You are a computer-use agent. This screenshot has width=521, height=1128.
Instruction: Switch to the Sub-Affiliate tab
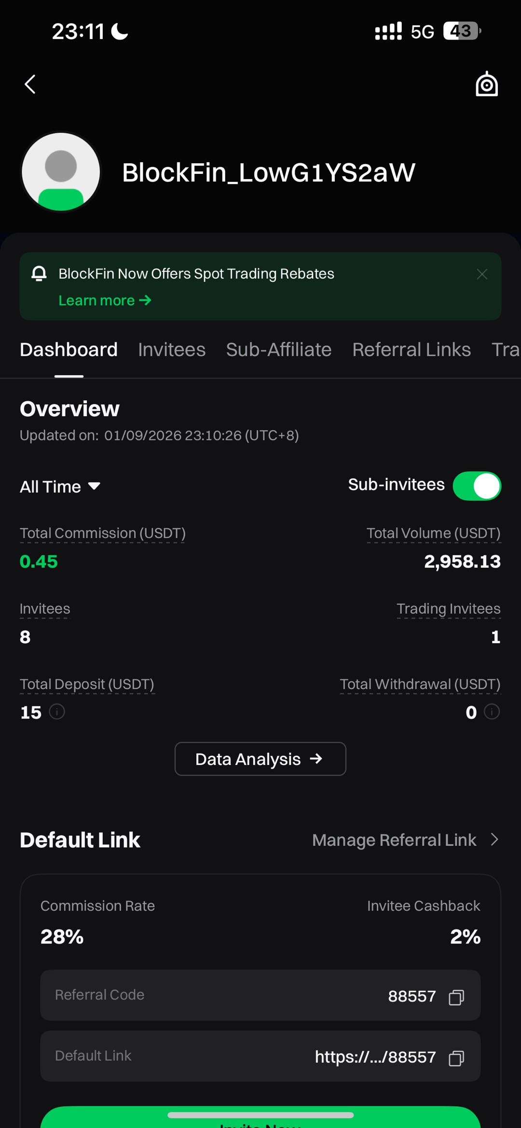click(x=279, y=350)
